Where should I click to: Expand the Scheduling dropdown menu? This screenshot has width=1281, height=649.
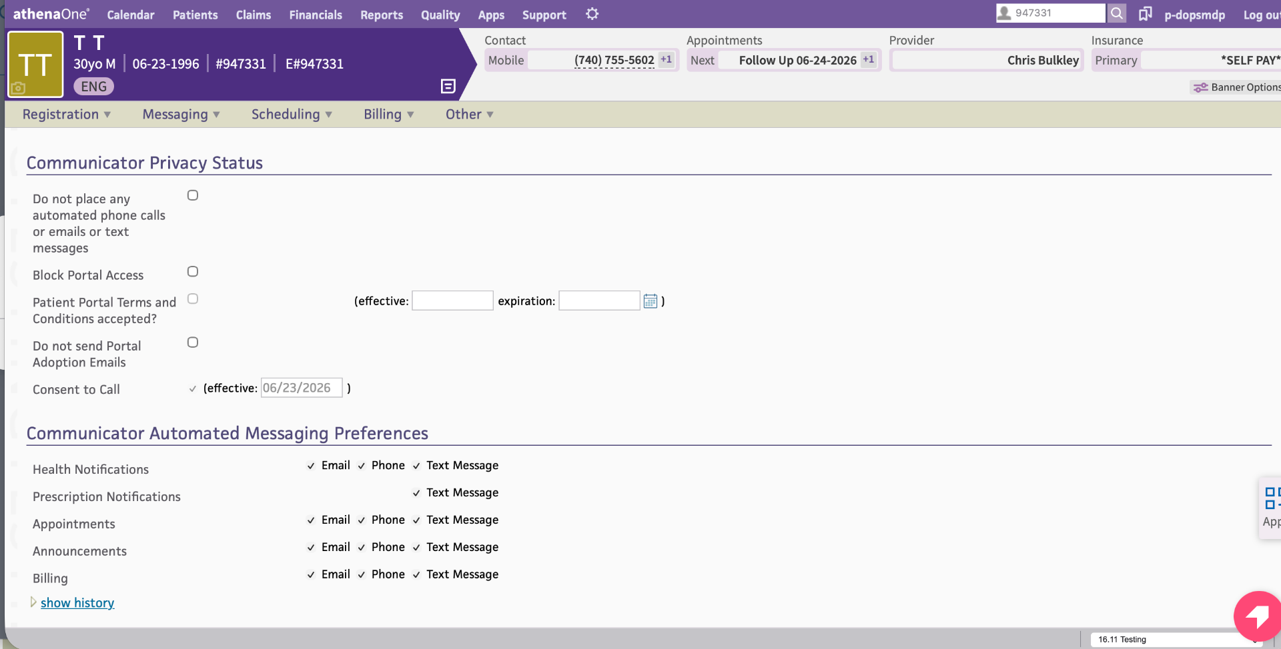(x=292, y=115)
